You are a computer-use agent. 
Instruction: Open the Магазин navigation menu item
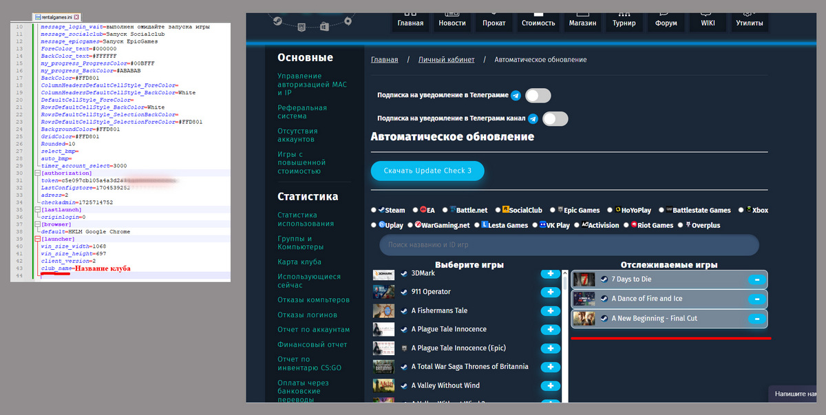pyautogui.click(x=582, y=23)
